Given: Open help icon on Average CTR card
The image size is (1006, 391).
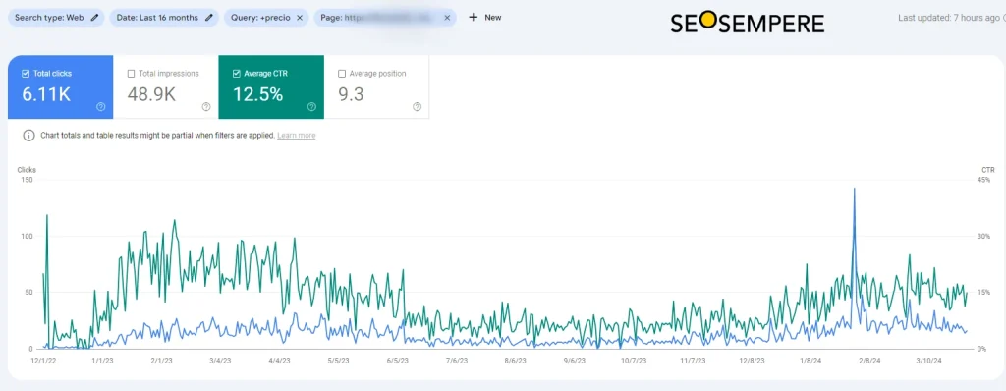Looking at the screenshot, I should click(311, 107).
